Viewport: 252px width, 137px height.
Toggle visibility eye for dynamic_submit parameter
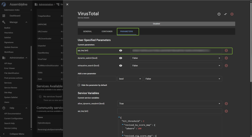tap(121, 58)
